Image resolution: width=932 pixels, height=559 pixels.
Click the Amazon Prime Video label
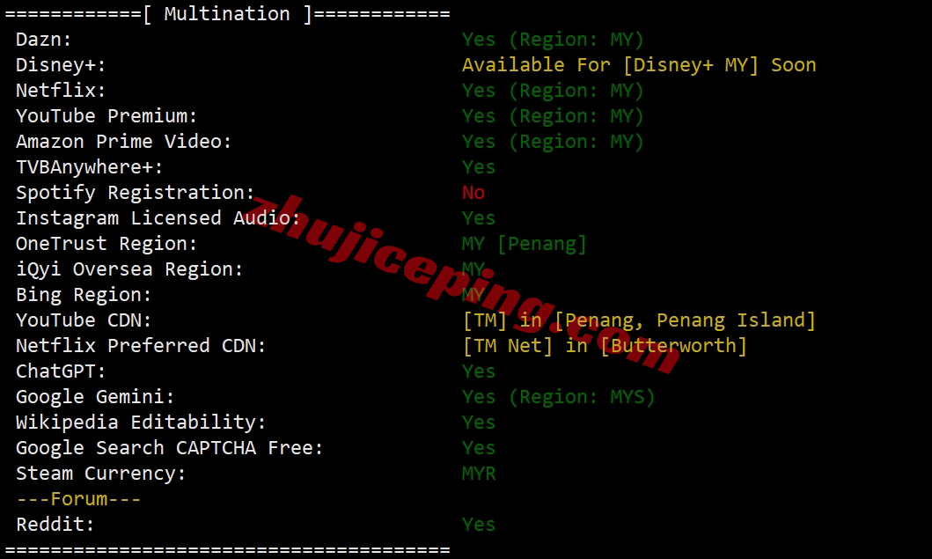123,142
